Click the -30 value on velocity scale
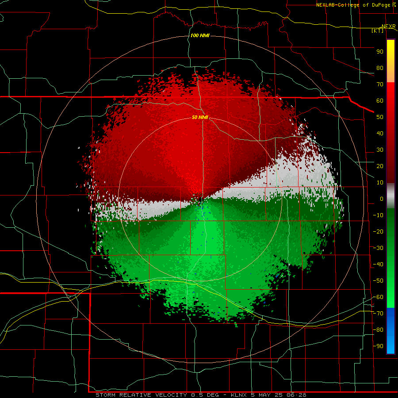 coord(378,248)
